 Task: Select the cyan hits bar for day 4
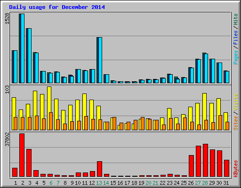[x=37, y=68]
